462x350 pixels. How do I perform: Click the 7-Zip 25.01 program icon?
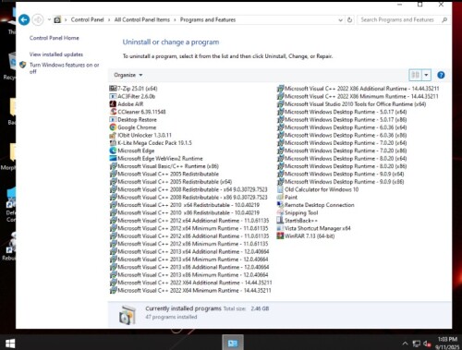click(x=113, y=89)
